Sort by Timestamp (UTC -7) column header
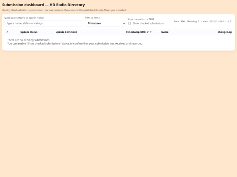 pyautogui.click(x=139, y=32)
